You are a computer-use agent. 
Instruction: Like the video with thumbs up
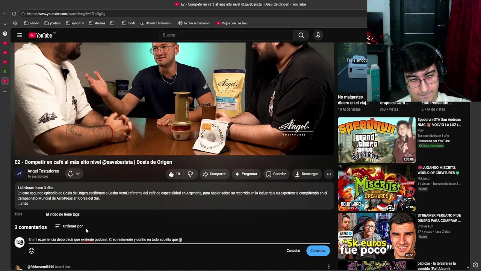[x=174, y=174]
